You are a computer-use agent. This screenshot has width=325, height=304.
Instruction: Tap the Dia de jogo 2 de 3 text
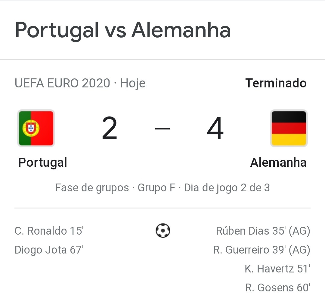click(227, 188)
